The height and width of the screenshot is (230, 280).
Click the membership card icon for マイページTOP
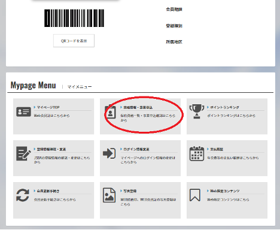point(23,112)
